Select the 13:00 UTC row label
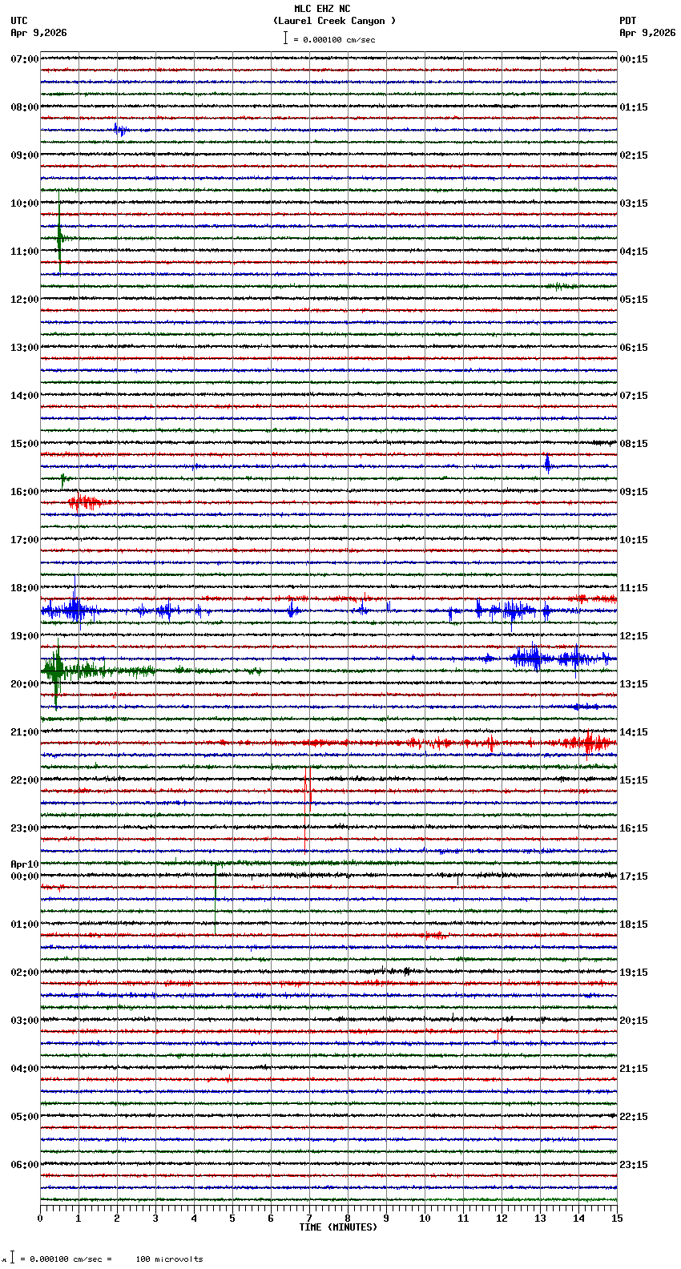 (25, 348)
